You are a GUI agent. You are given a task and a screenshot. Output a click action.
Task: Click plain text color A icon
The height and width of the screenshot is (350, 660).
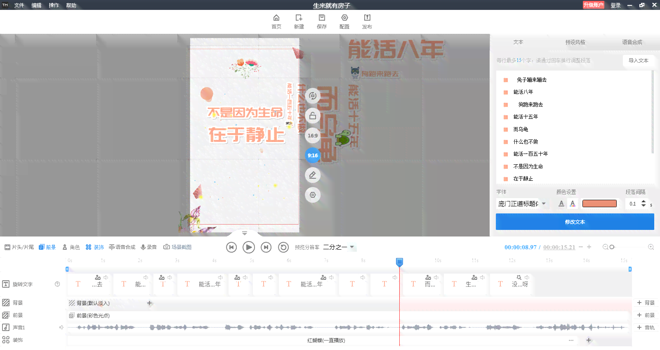tap(561, 203)
